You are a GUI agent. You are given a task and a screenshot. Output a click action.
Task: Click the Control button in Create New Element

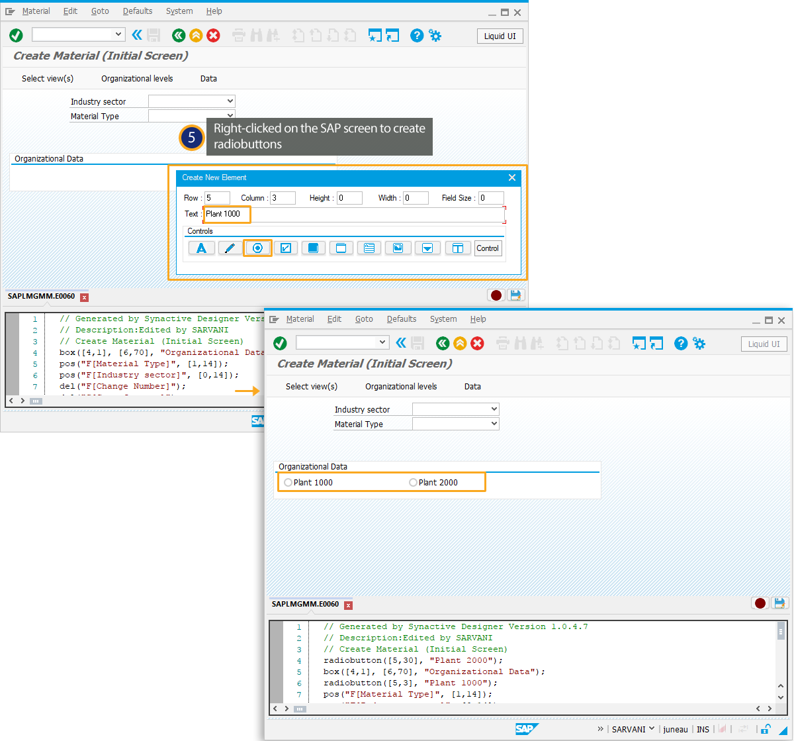point(488,248)
